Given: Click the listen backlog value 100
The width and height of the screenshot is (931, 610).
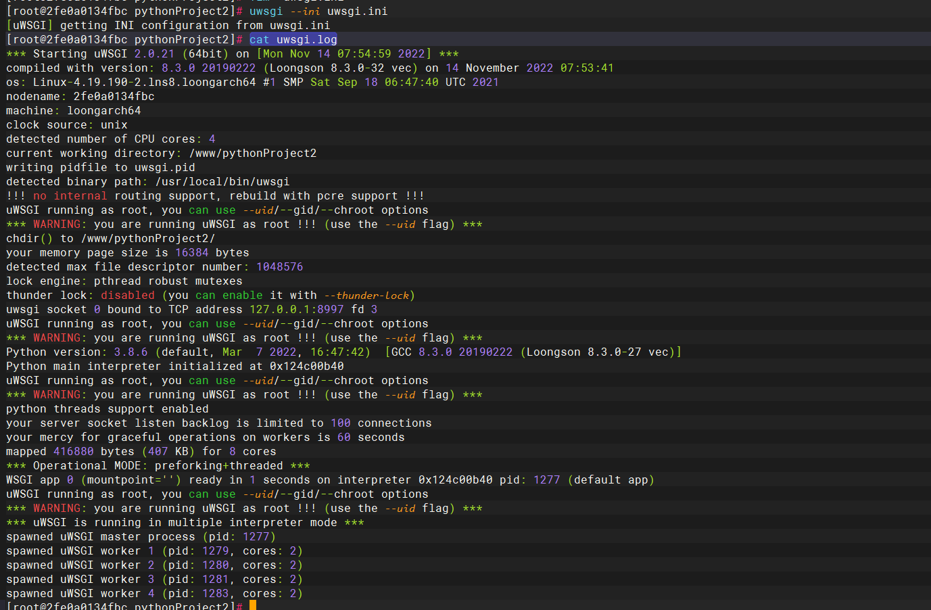Looking at the screenshot, I should (341, 423).
